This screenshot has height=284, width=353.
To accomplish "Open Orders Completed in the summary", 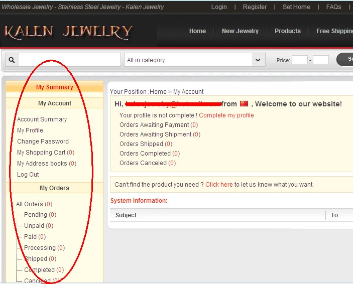I will coord(150,154).
